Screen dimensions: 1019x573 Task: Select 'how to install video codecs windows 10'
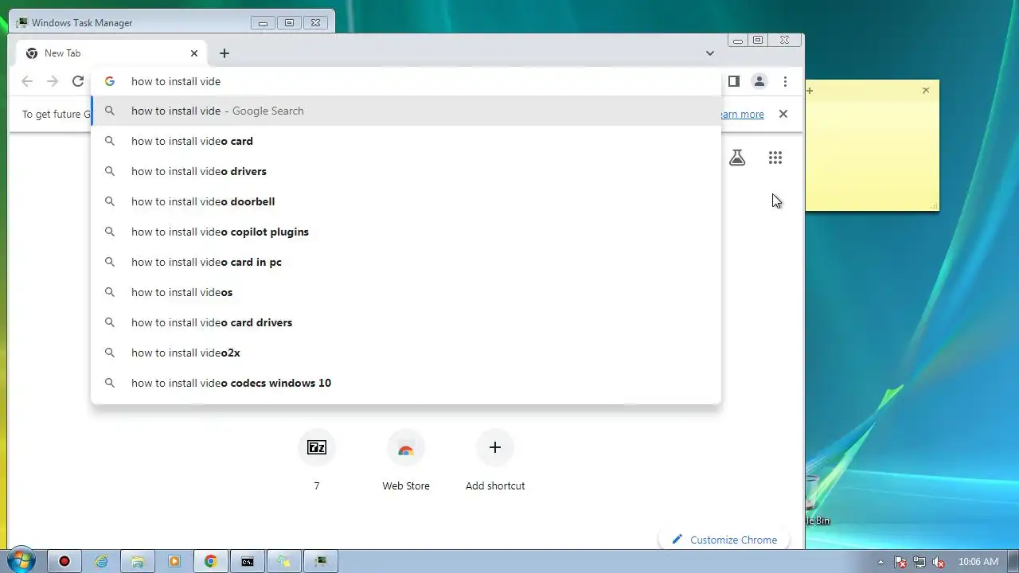click(x=406, y=383)
